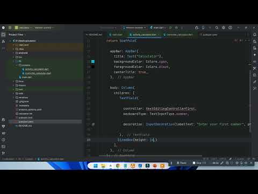
Task: Click the editor horizontal scrollbar
Action: [150, 156]
